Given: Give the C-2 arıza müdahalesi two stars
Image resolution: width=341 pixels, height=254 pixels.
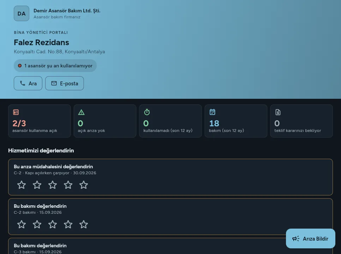Looking at the screenshot, I should (x=37, y=185).
